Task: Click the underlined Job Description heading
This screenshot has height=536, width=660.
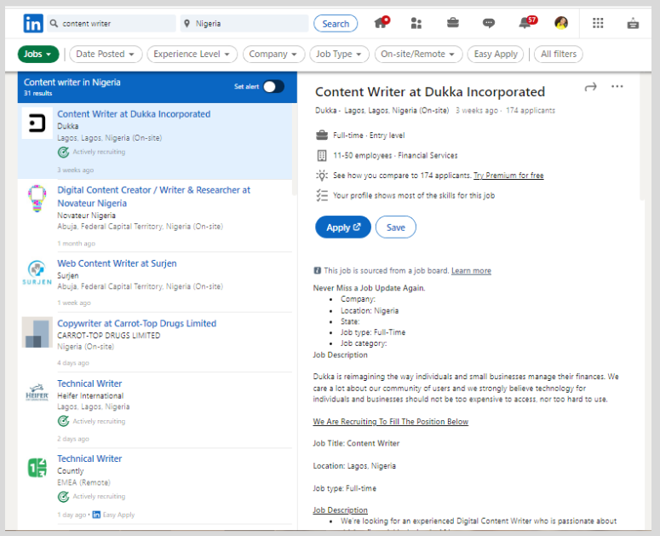Action: (340, 510)
